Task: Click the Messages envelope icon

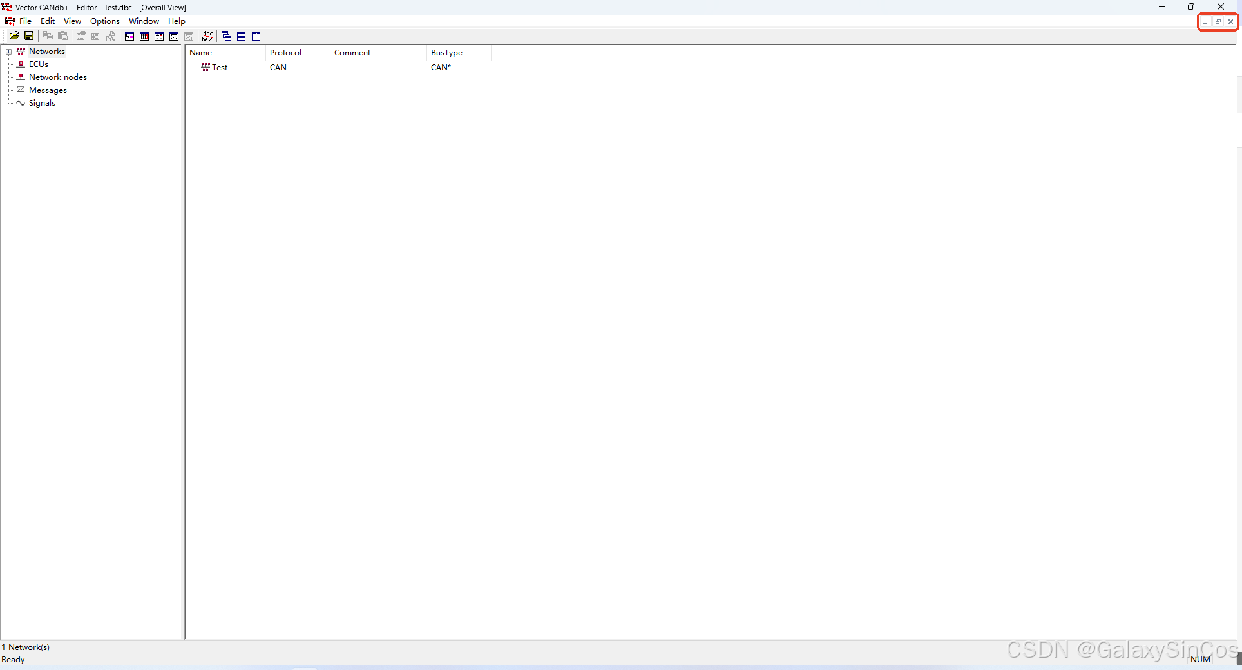Action: [x=21, y=90]
